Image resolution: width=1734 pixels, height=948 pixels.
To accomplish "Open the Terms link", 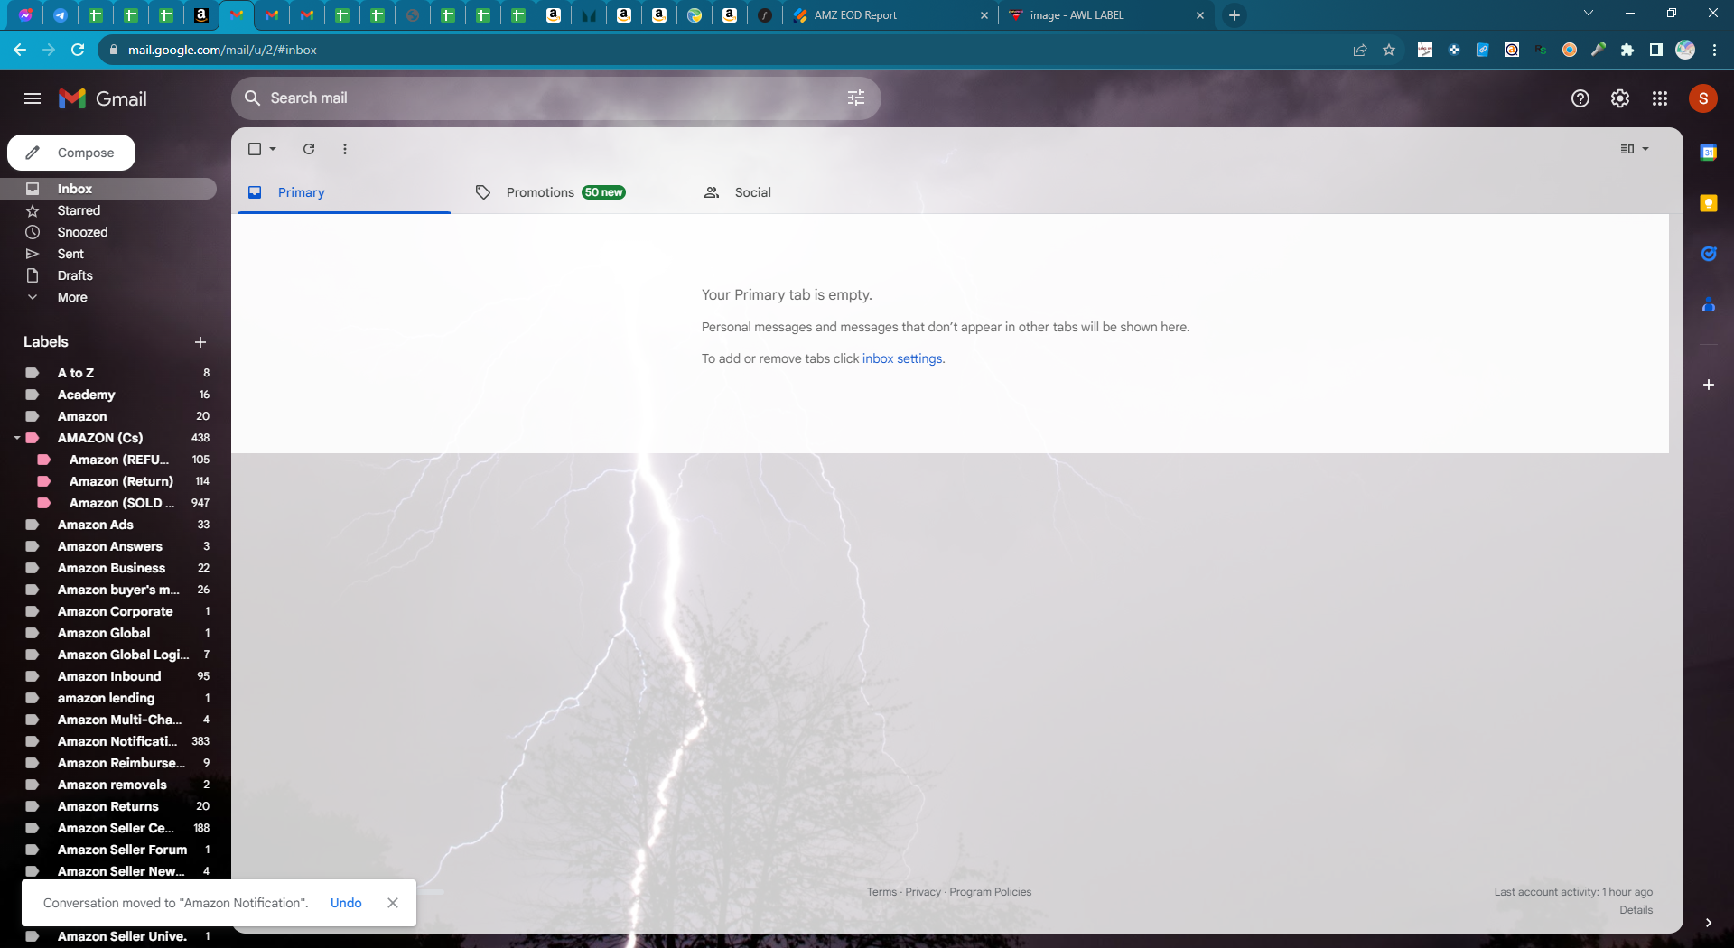I will [x=881, y=892].
